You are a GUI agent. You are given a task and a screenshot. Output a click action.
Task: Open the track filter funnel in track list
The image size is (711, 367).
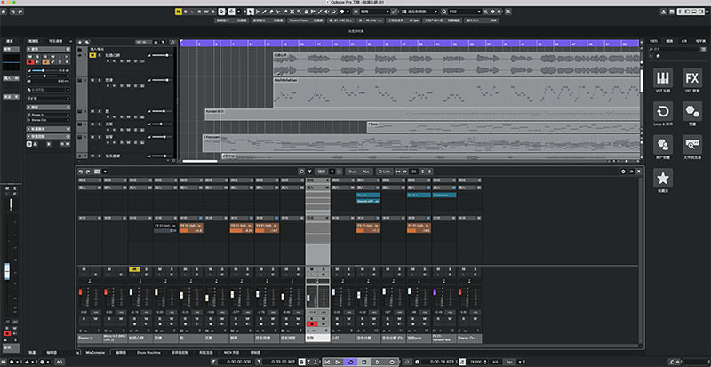164,42
